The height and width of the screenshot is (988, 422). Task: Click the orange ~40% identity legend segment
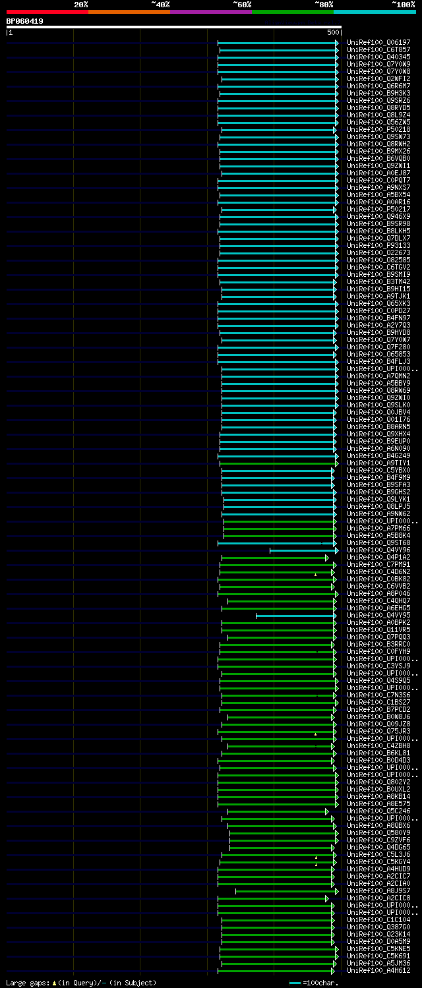tap(129, 12)
